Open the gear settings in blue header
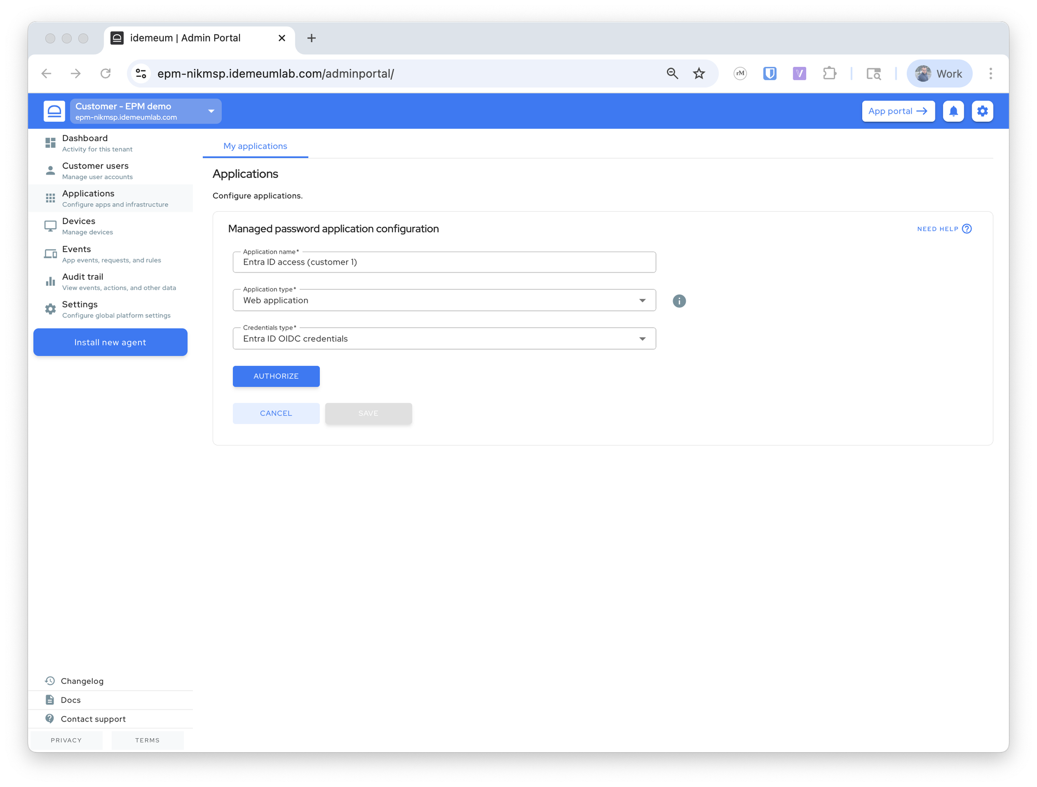Viewport: 1037px width, 787px height. coord(982,111)
